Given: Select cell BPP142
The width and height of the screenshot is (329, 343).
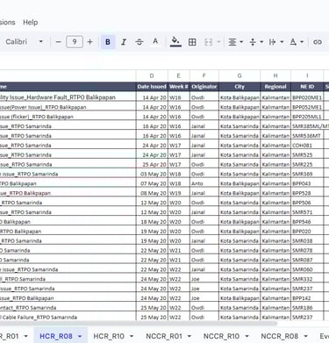Looking at the screenshot, I should [307, 298].
